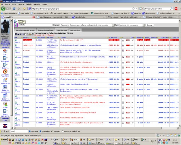This screenshot has width=181, height=145.
Task: Open the back history dropdown arrow
Action: coord(10,9)
